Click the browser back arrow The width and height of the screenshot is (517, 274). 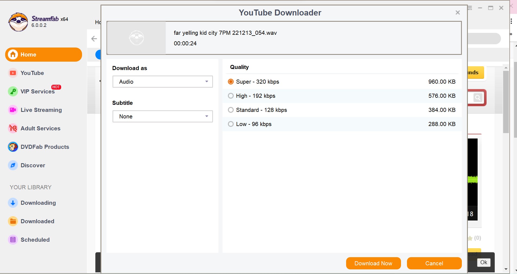pos(94,39)
